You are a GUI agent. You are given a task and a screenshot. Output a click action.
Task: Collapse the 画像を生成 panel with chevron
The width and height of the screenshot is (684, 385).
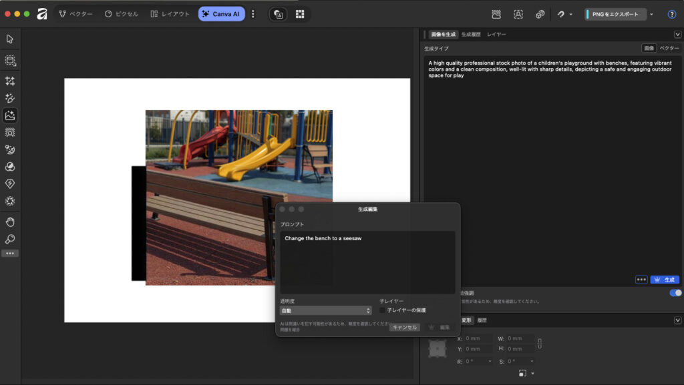pos(677,34)
